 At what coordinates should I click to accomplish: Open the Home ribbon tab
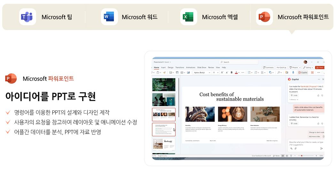[157, 67]
